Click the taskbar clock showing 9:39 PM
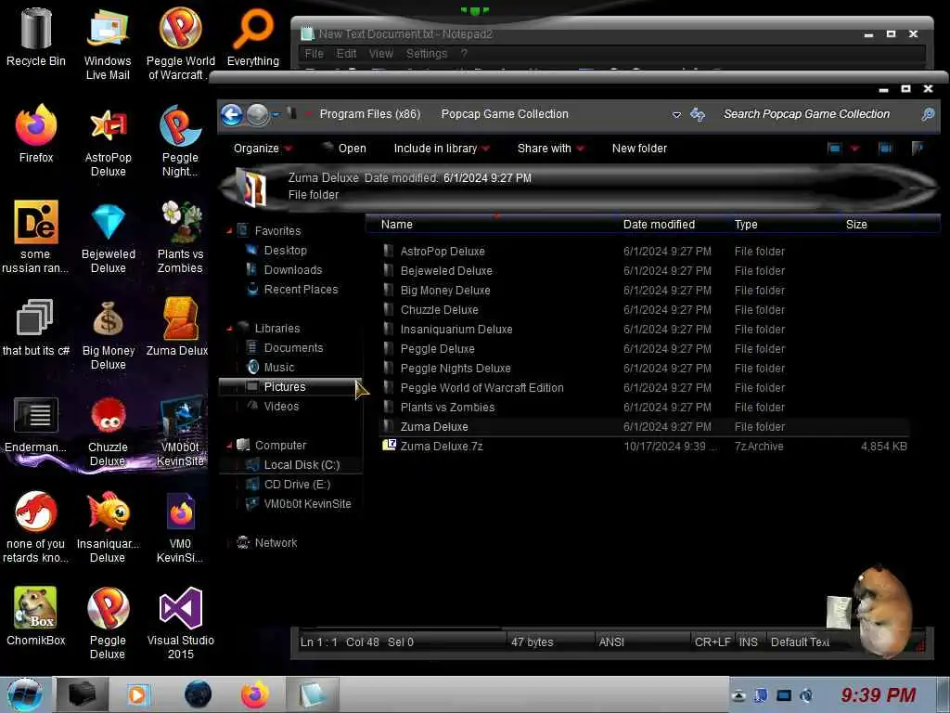950x713 pixels. (x=878, y=694)
